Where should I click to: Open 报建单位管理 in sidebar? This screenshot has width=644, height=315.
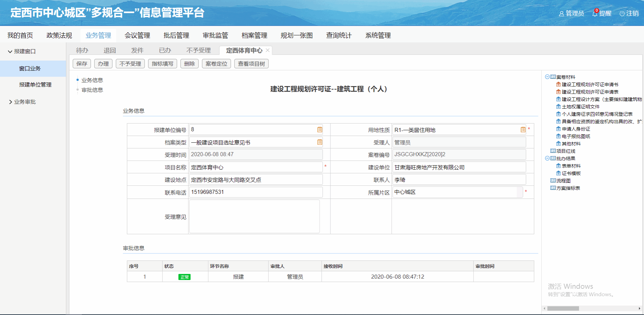pyautogui.click(x=35, y=85)
